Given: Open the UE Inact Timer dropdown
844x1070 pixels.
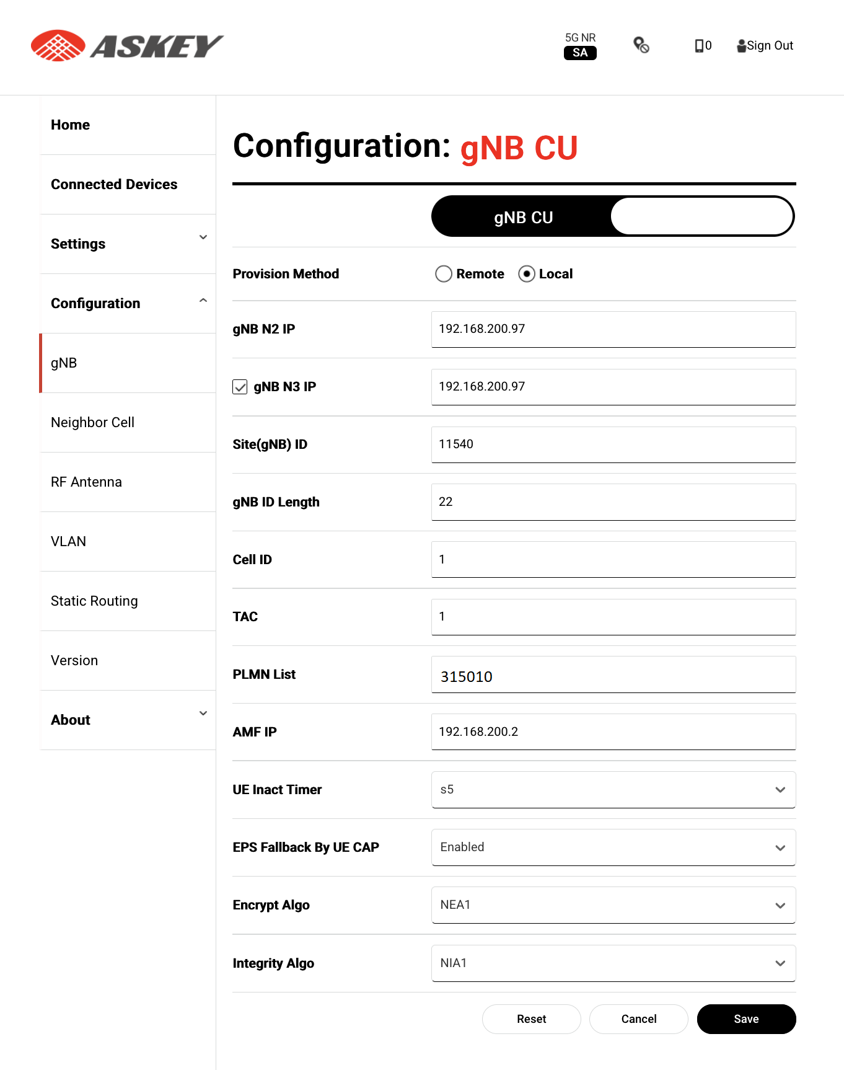Looking at the screenshot, I should pos(613,790).
